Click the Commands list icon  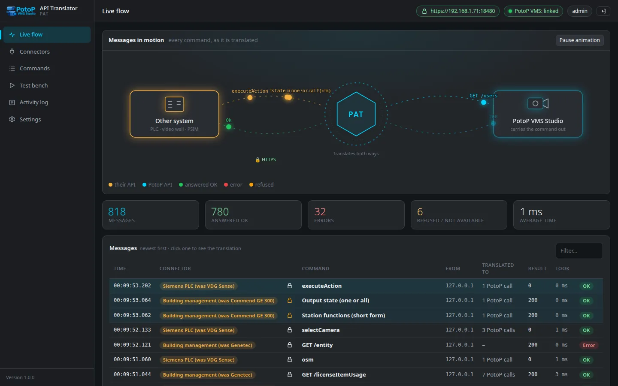[x=12, y=69]
